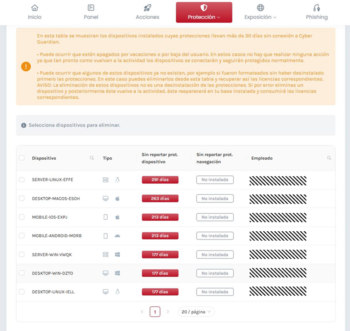Screen dimensions: 350x331
Task: Open the '20 / página' page size selector
Action: [x=196, y=311]
